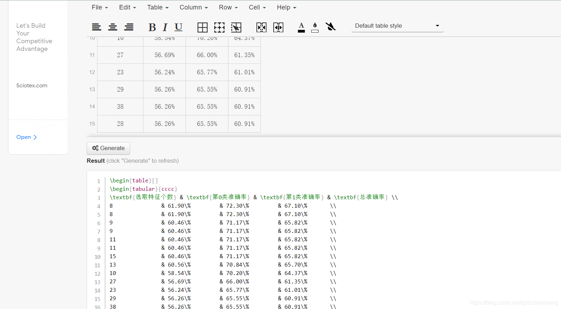561x309 pixels.
Task: Open the Default table style dropdown
Action: tap(398, 26)
